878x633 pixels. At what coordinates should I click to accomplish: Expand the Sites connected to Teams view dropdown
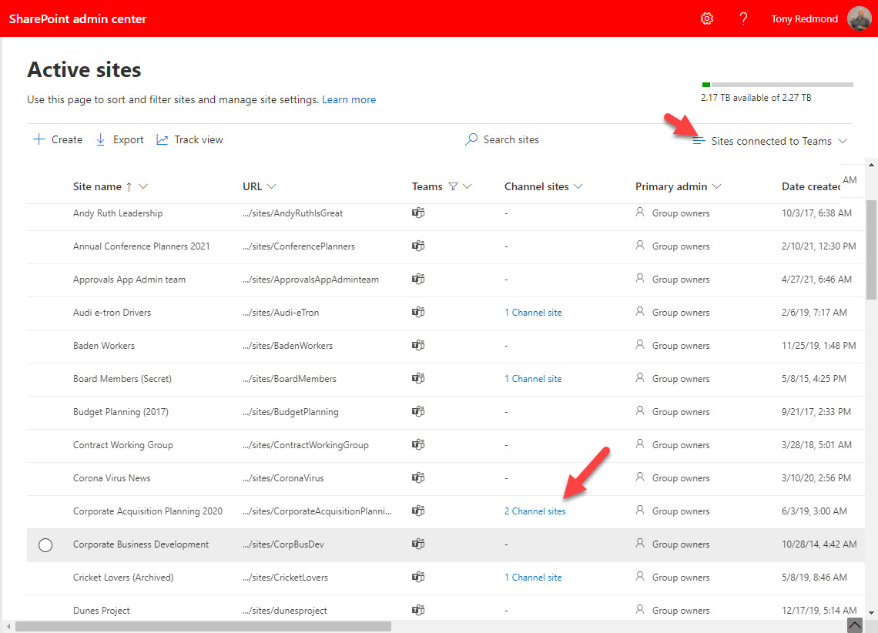point(843,141)
